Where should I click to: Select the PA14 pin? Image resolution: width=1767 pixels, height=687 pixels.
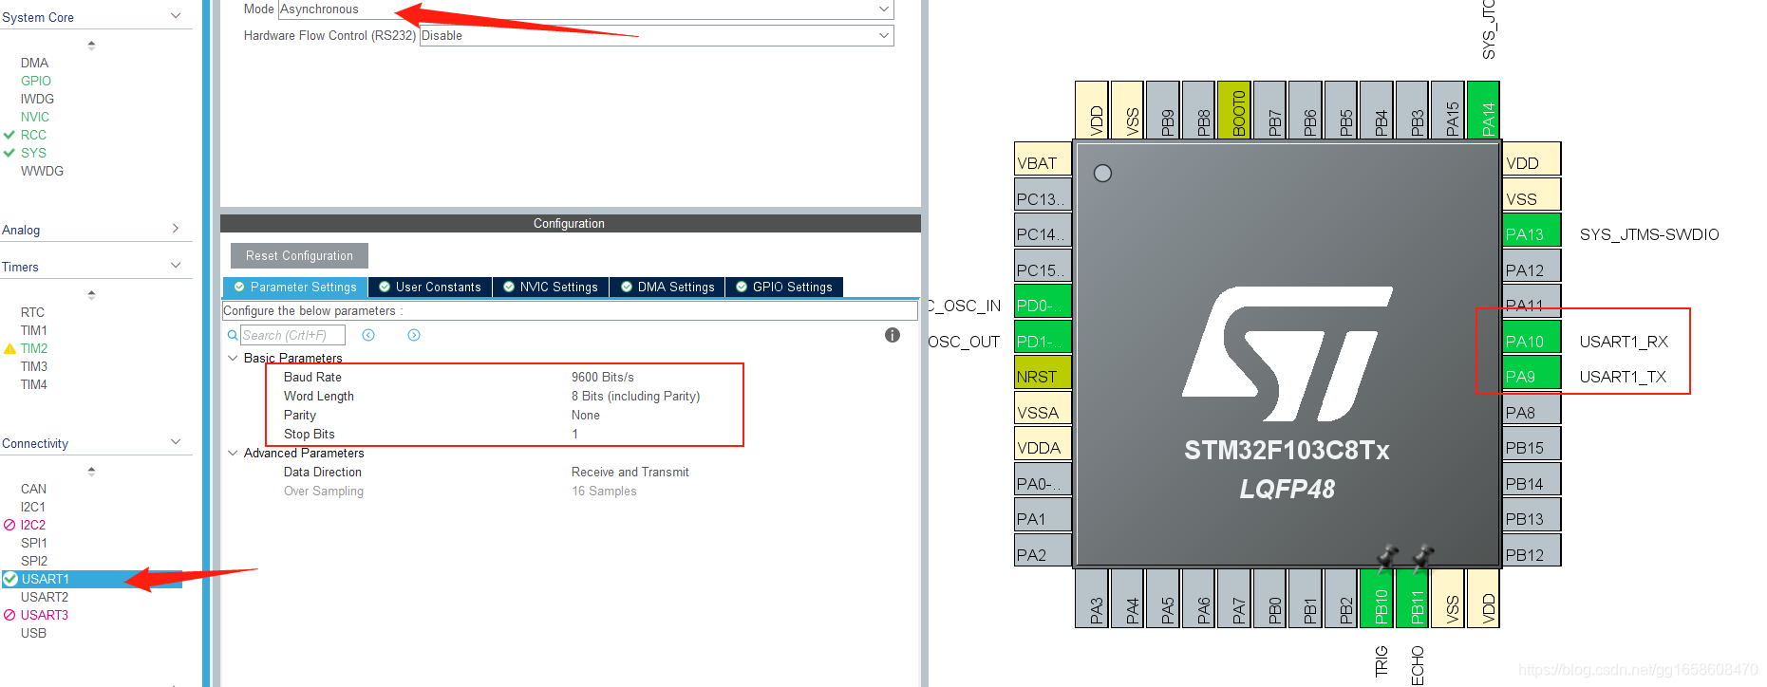[x=1483, y=110]
